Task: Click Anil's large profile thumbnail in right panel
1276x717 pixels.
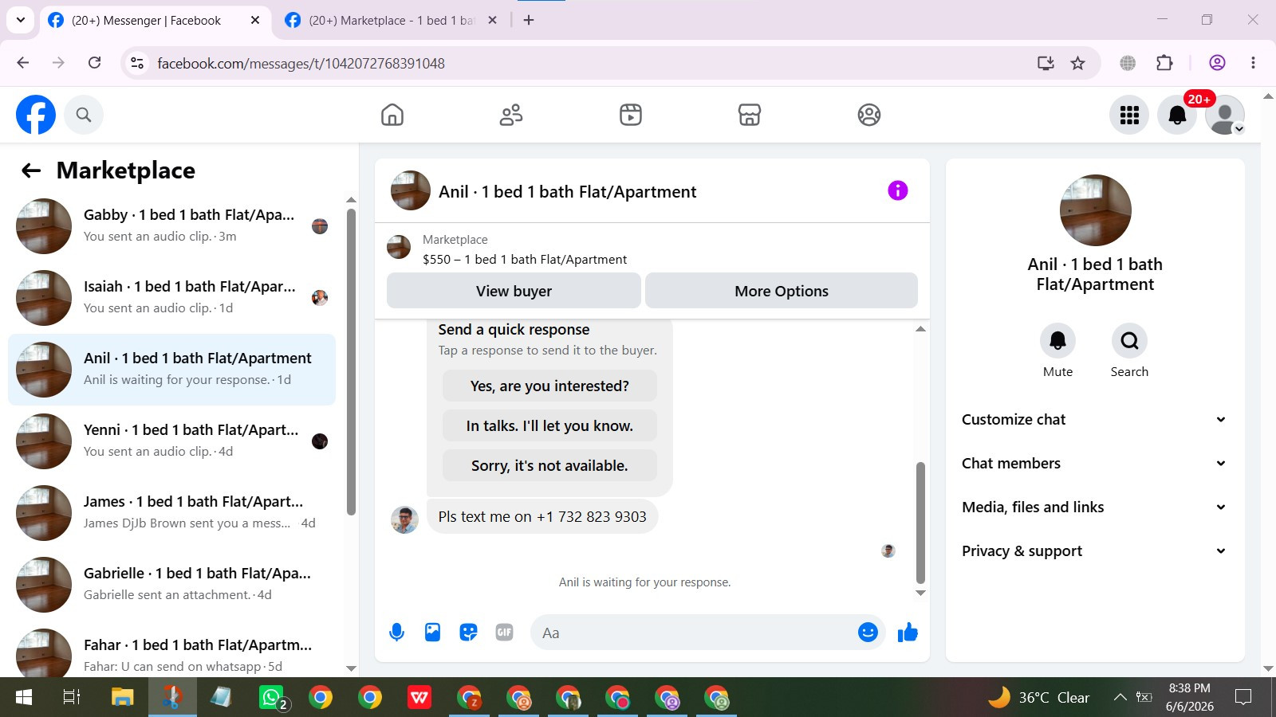Action: [1095, 210]
